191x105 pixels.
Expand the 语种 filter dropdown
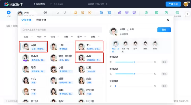[x=81, y=37]
